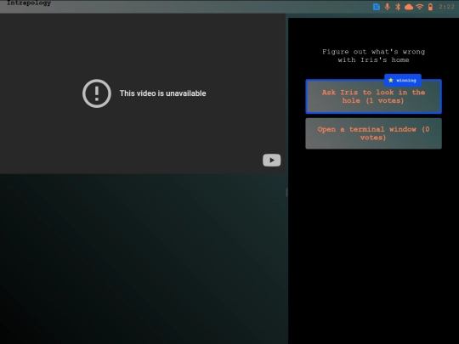Click the YouTube logo play button
Image resolution: width=459 pixels, height=344 pixels.
tap(272, 160)
